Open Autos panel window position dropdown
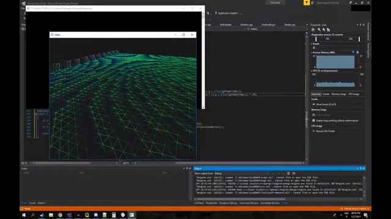The image size is (391, 219). pos(184,169)
